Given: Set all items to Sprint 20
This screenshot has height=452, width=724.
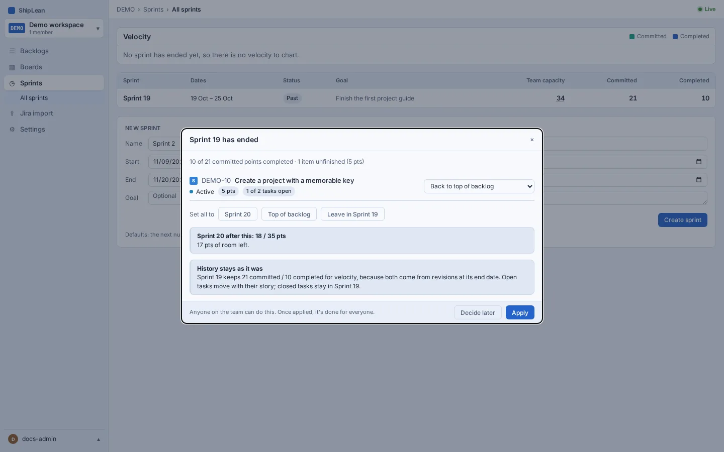Looking at the screenshot, I should pos(238,214).
